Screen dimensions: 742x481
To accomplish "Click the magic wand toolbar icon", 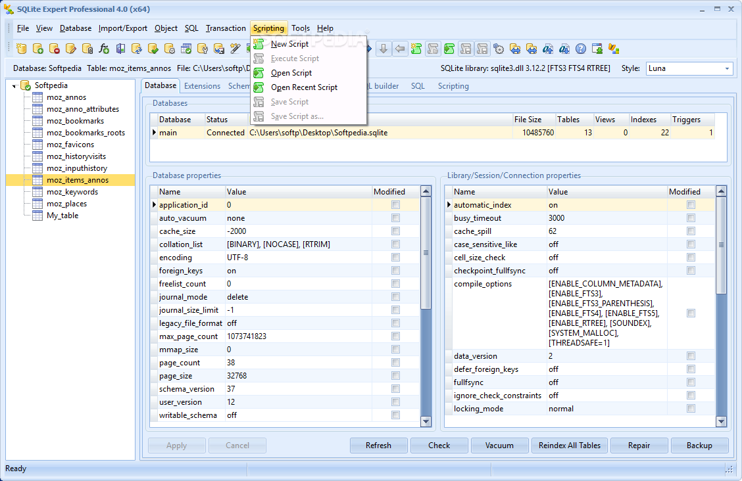I will pyautogui.click(x=235, y=49).
